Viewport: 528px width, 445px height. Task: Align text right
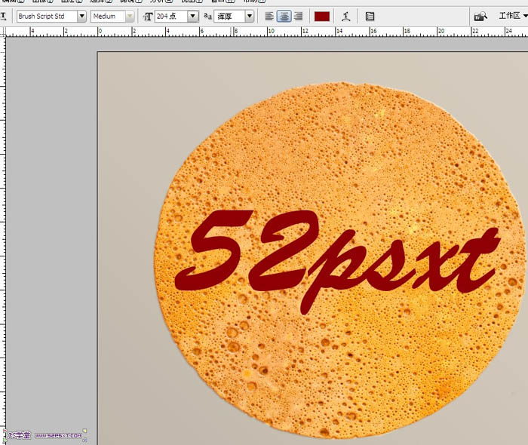pyautogui.click(x=298, y=16)
